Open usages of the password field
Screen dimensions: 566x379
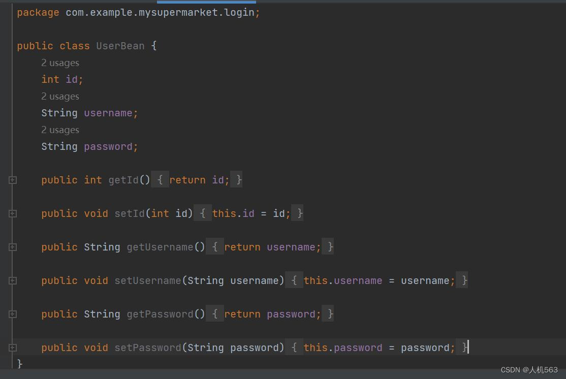(x=60, y=130)
